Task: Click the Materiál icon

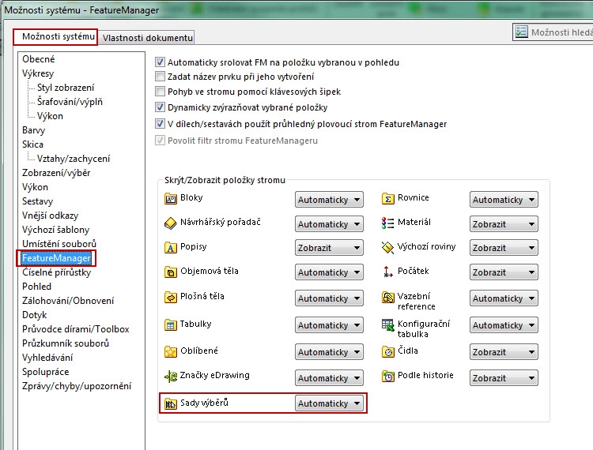Action: (388, 223)
